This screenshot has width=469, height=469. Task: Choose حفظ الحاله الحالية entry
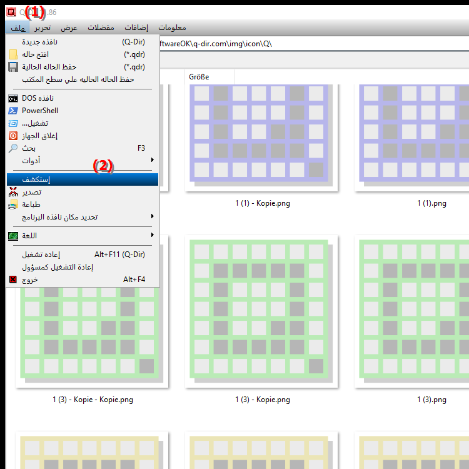(83, 67)
